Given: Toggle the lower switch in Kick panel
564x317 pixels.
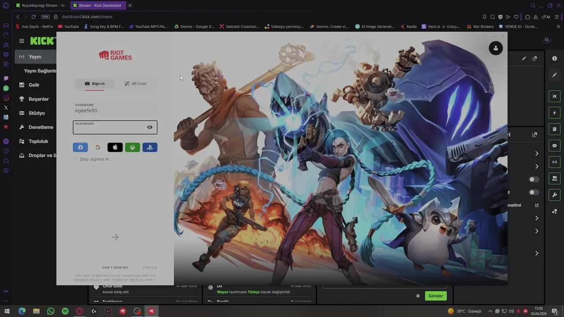Looking at the screenshot, I should [x=534, y=192].
